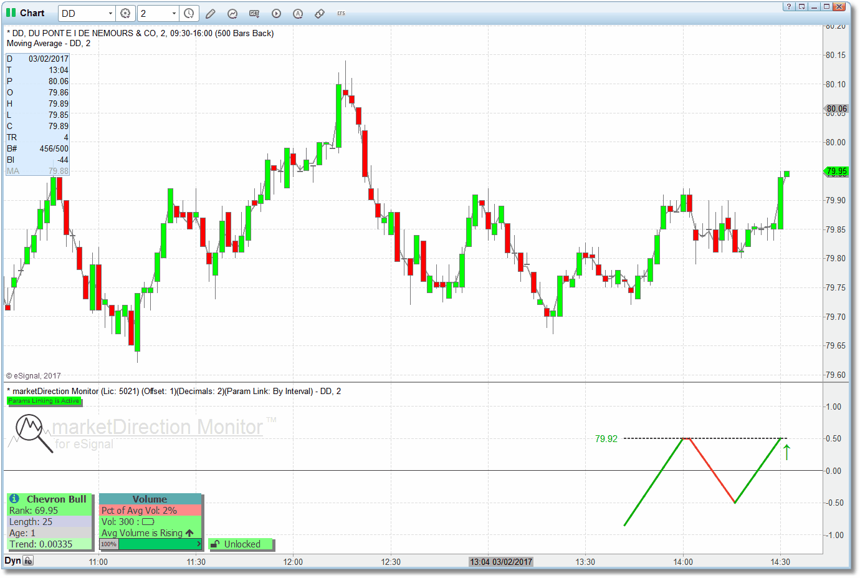Click the Rank: 69.95 row
Viewport: 860px width, 578px height.
pyautogui.click(x=49, y=511)
